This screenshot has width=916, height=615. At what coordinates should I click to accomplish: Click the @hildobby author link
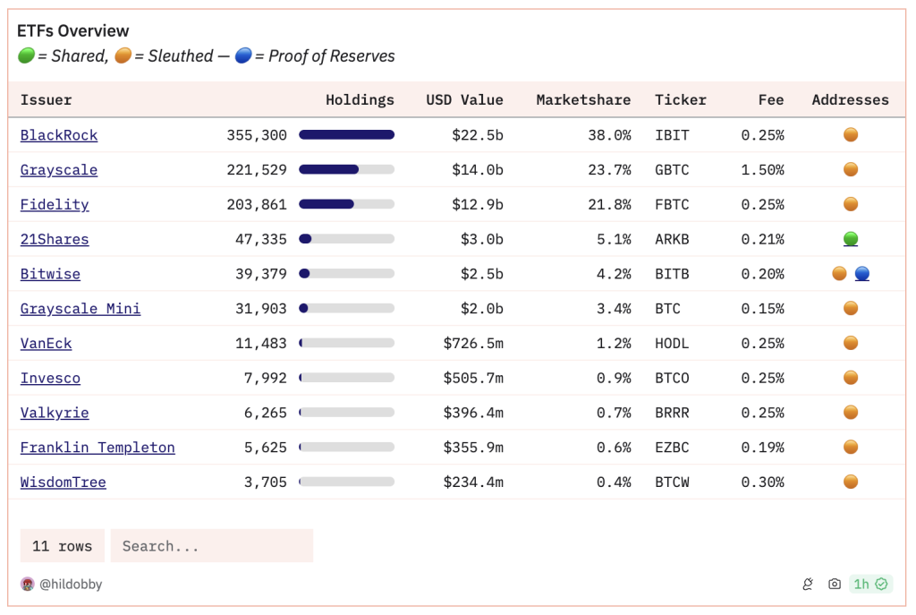(71, 585)
